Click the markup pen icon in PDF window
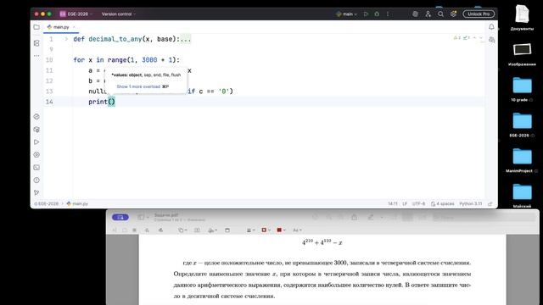This screenshot has height=305, width=543. (x=371, y=217)
